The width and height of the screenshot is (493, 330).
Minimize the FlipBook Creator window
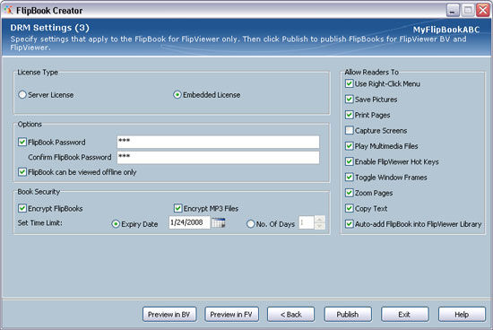tap(453, 11)
